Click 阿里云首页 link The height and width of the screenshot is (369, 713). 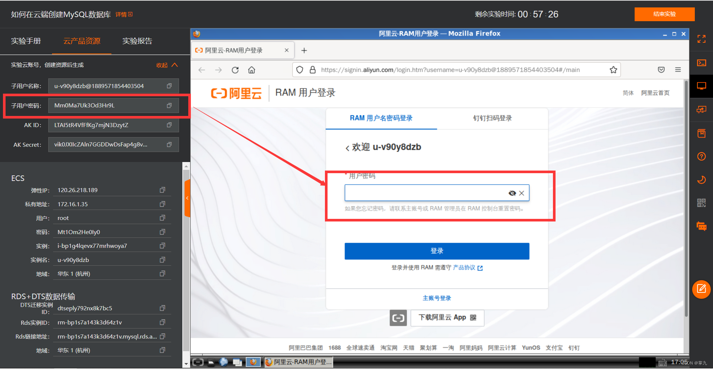coord(655,93)
